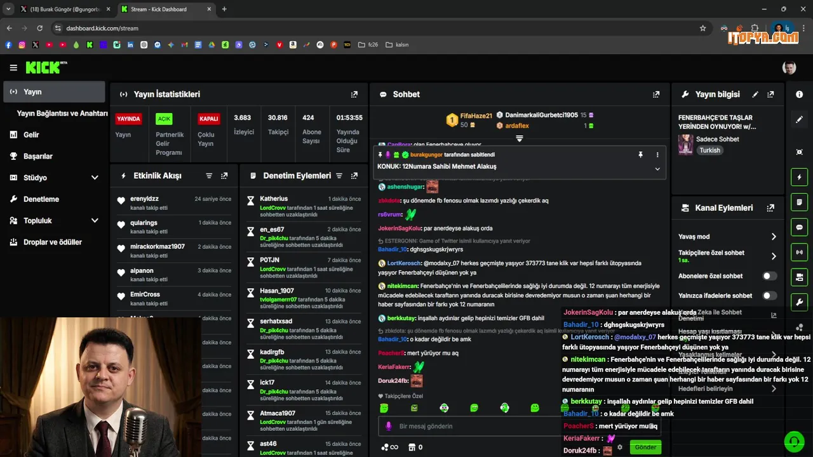Reload the page in Chrome
Screen dimensions: 813x457
point(40,28)
